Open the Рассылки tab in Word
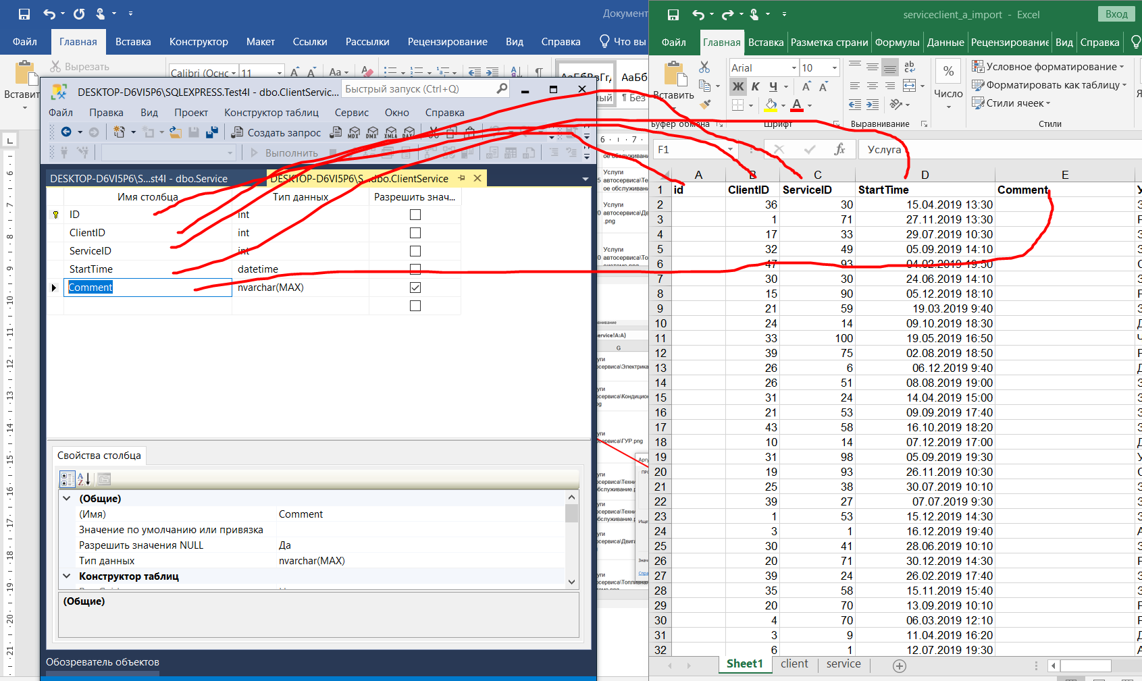Screen dimensions: 1142x681 pos(367,42)
